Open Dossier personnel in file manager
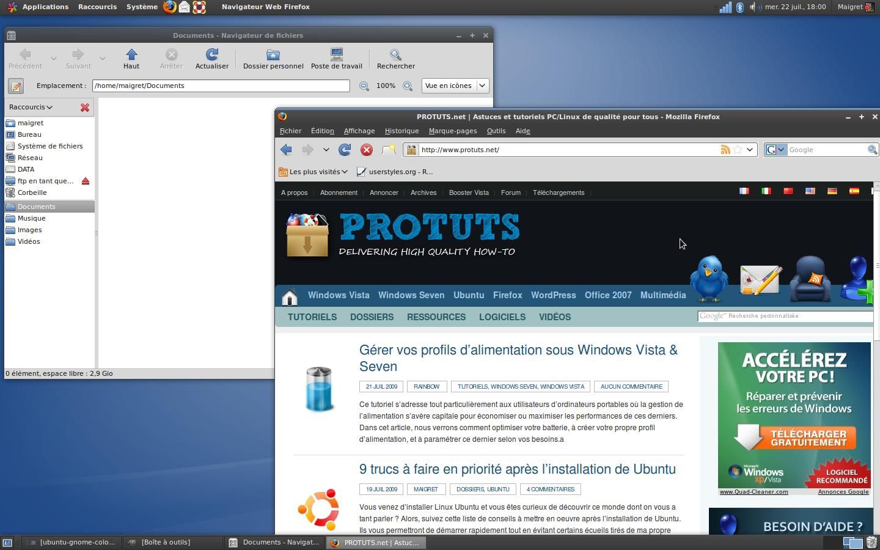This screenshot has width=880, height=550. point(273,59)
